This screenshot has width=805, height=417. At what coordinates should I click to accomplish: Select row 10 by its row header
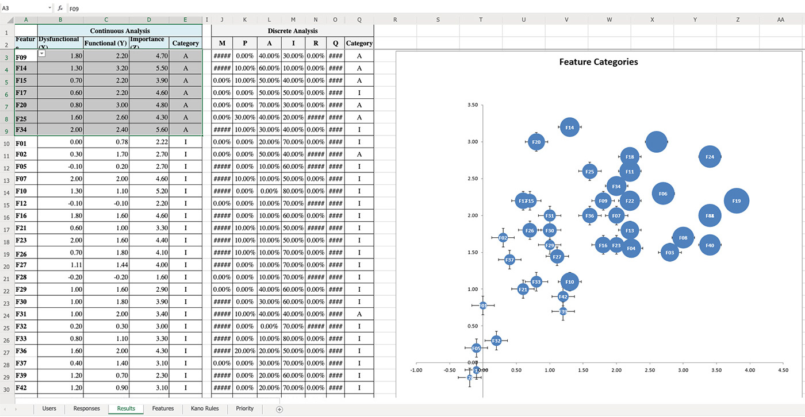pyautogui.click(x=6, y=142)
